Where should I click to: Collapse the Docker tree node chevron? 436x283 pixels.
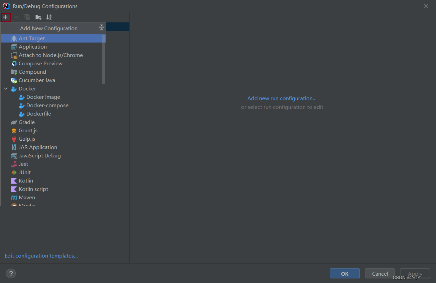6,89
